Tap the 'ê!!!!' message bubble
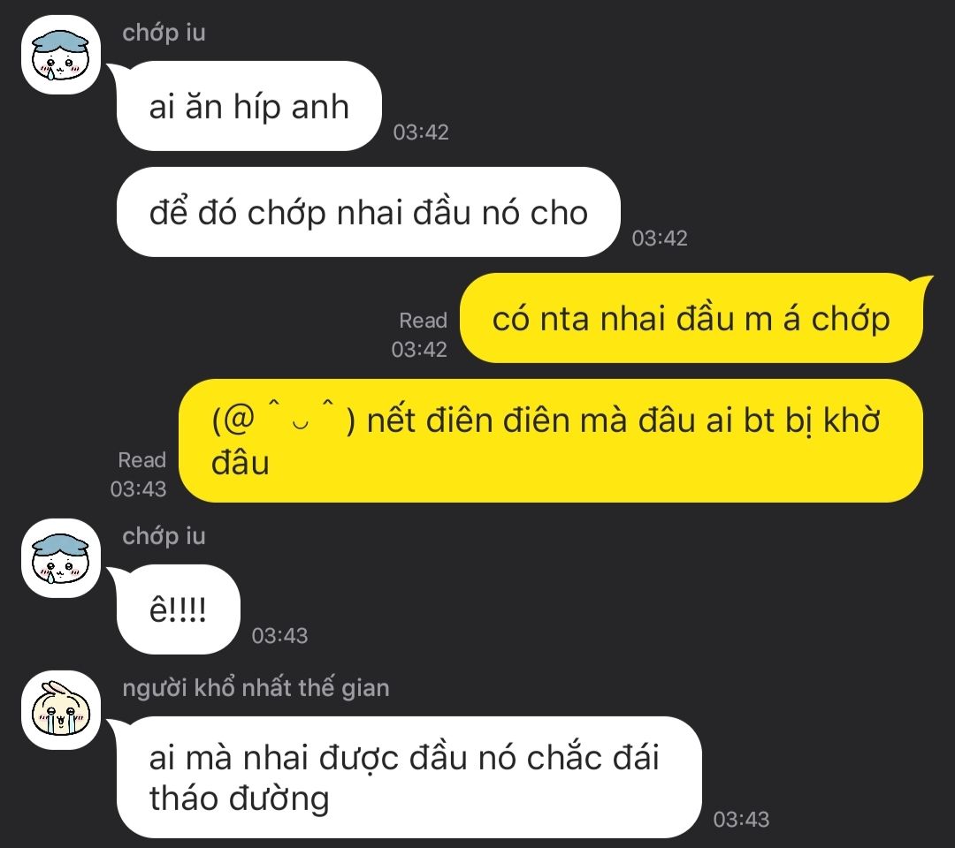The height and width of the screenshot is (848, 955). point(179,609)
